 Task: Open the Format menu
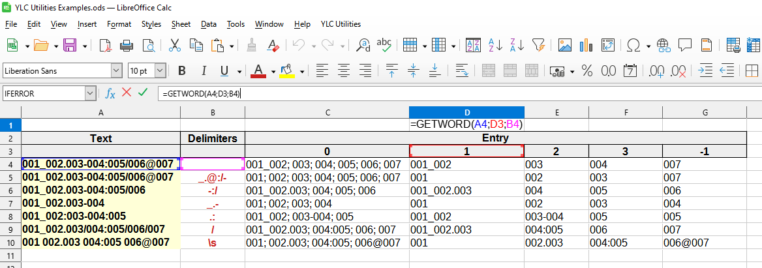119,23
